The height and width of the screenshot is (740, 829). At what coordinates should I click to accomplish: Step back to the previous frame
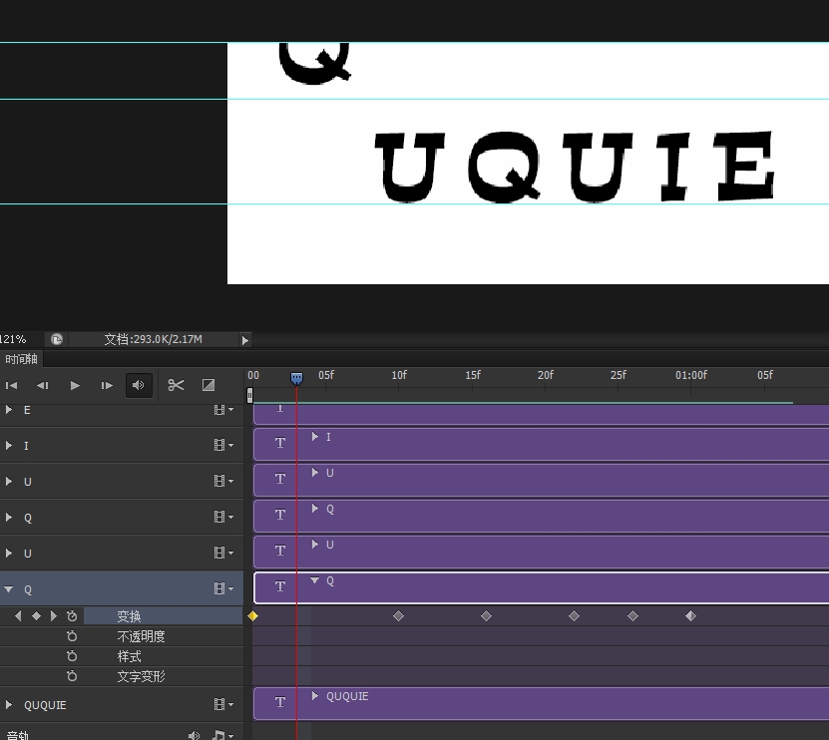tap(43, 385)
